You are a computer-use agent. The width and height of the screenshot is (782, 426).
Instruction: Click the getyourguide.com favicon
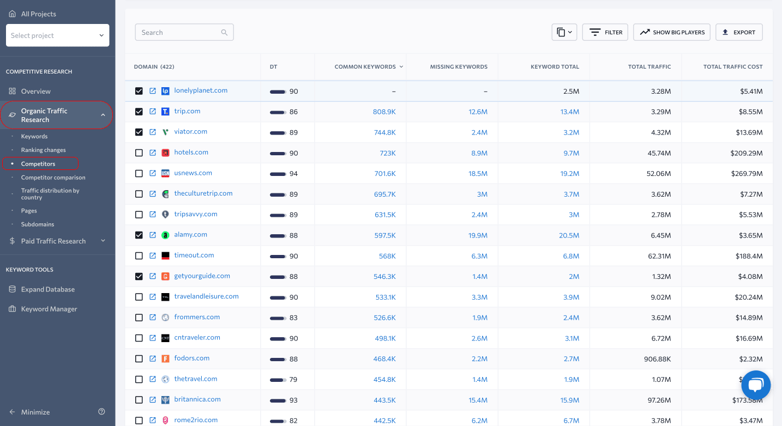[x=166, y=276]
